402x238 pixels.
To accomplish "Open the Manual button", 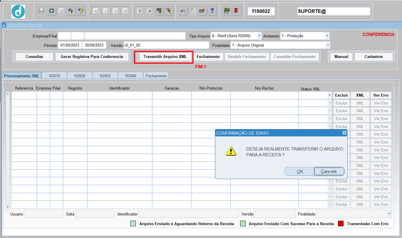I will tap(341, 56).
